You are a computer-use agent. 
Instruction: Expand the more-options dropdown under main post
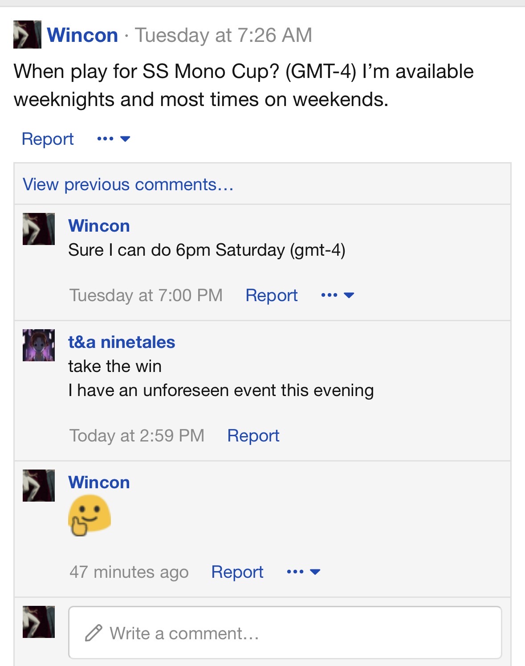coord(114,139)
